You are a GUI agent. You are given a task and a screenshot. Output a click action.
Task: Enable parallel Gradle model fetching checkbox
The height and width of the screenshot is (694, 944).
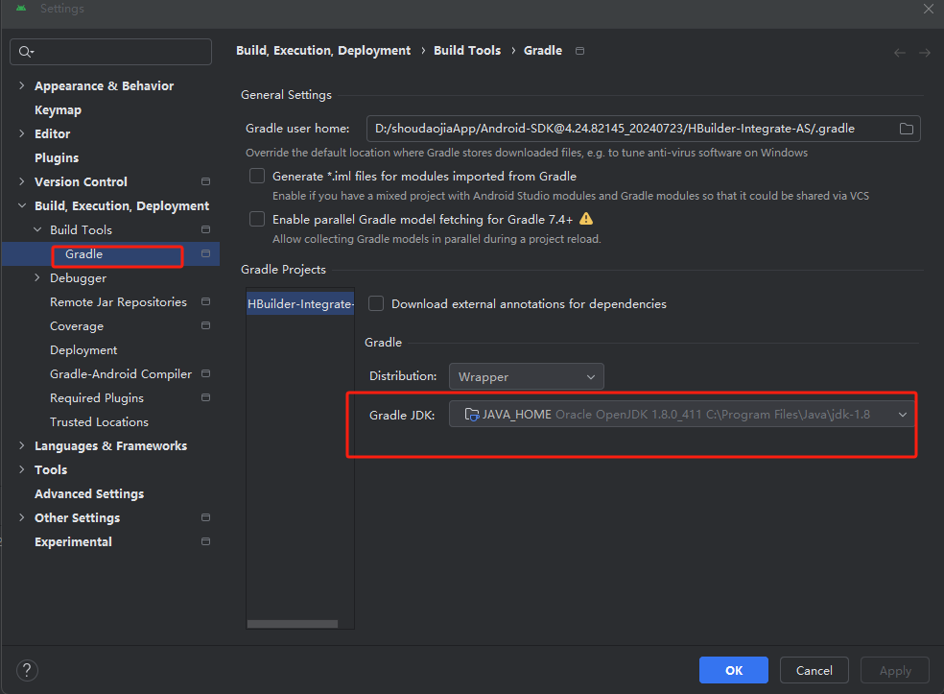coord(257,219)
